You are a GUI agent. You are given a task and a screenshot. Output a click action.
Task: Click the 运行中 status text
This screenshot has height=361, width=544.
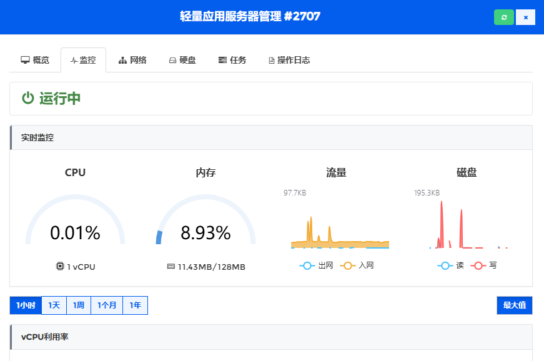pos(60,99)
